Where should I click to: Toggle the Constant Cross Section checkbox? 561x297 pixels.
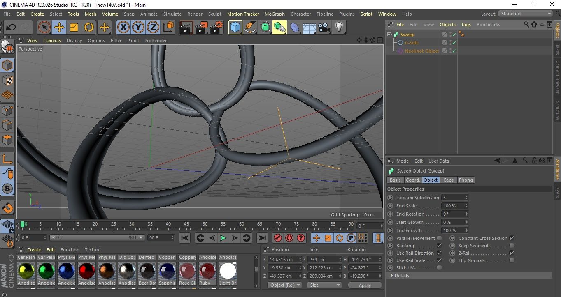pyautogui.click(x=512, y=238)
